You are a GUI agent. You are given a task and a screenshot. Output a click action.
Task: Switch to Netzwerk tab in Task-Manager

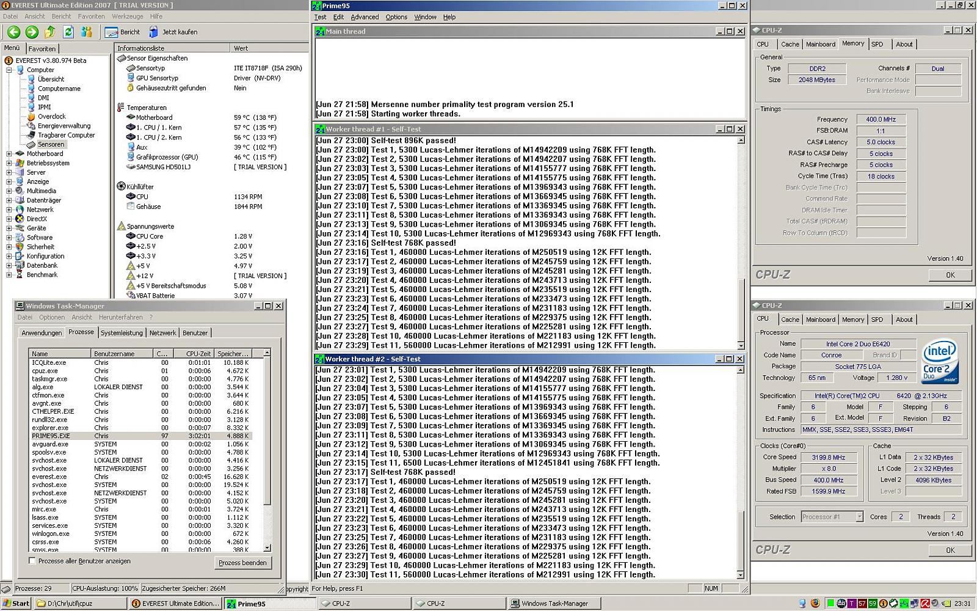click(163, 333)
